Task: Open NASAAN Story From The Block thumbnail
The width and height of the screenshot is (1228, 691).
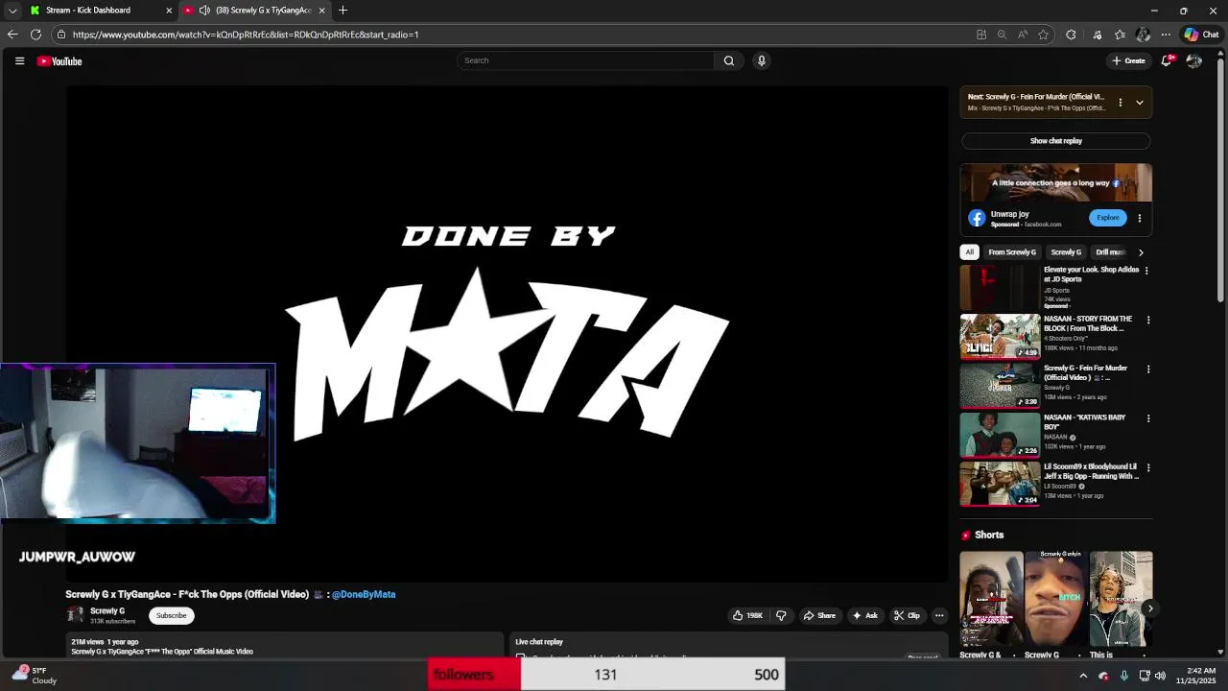Action: [x=1000, y=336]
